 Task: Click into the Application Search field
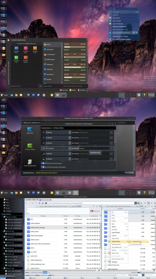[x=25, y=86]
